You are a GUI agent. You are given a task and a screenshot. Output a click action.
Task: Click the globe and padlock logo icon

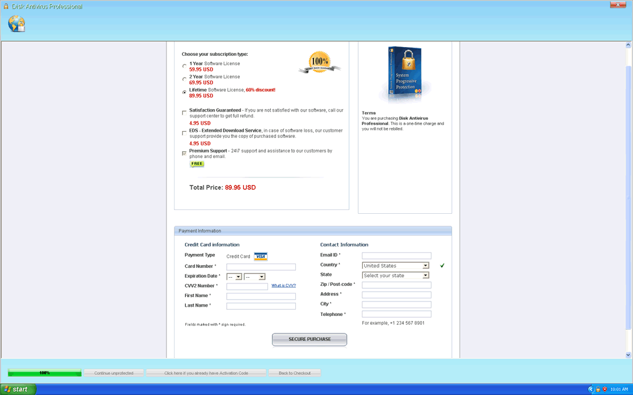pyautogui.click(x=16, y=24)
